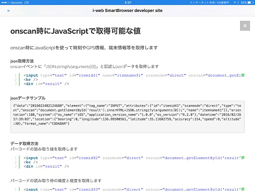The height and width of the screenshot is (191, 255).
Task: Select the JSON.stringify(arguments[0]) explanation text
Action: (84, 67)
